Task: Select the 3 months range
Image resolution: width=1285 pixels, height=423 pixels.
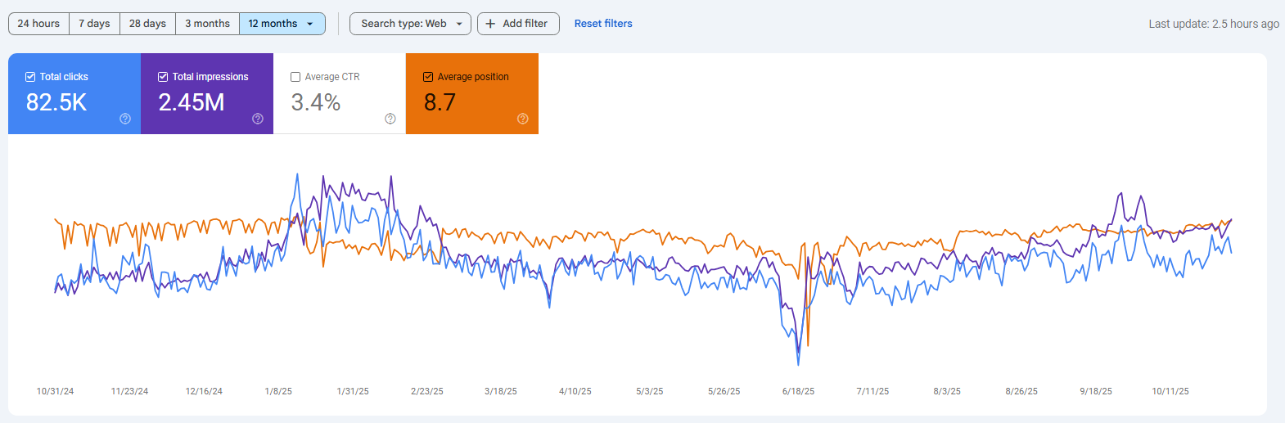Action: click(207, 24)
